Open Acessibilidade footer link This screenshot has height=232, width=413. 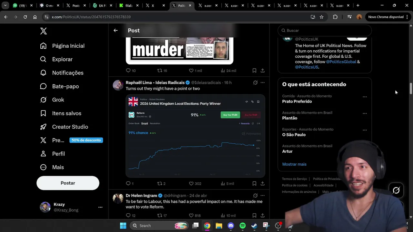click(323, 185)
